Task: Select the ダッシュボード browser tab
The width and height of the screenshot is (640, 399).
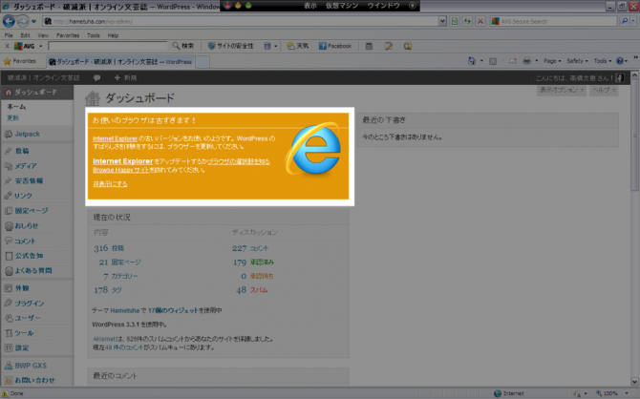Action: pos(120,62)
